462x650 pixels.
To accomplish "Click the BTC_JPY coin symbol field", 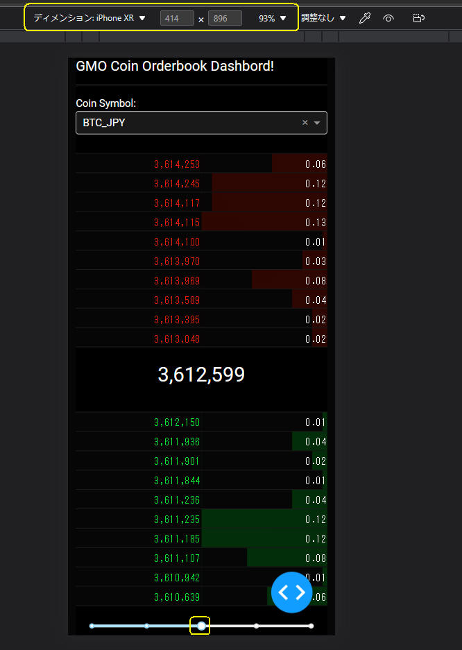I will coord(201,123).
